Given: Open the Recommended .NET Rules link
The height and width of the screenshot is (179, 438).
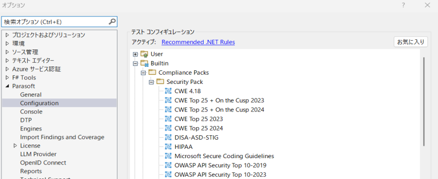Looking at the screenshot, I should point(198,42).
